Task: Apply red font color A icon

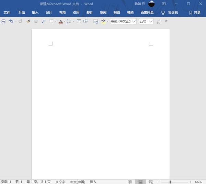Action: [x=60, y=21]
